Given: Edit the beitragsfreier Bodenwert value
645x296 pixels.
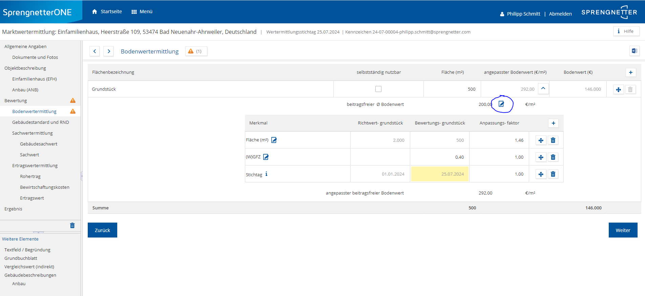Looking at the screenshot, I should (501, 104).
